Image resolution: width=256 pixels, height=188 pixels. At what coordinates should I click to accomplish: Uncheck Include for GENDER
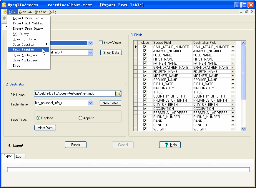pyautogui.click(x=145, y=125)
